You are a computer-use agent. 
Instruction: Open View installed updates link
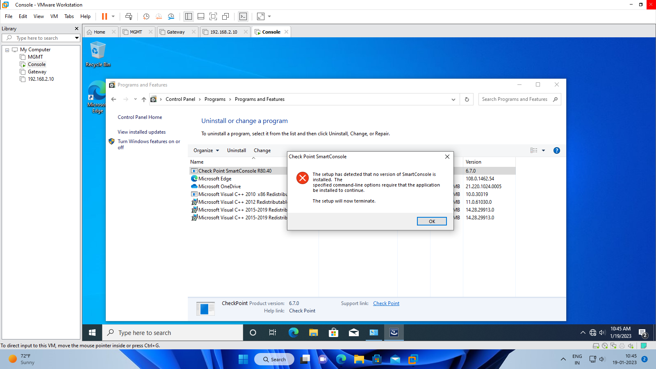[141, 132]
